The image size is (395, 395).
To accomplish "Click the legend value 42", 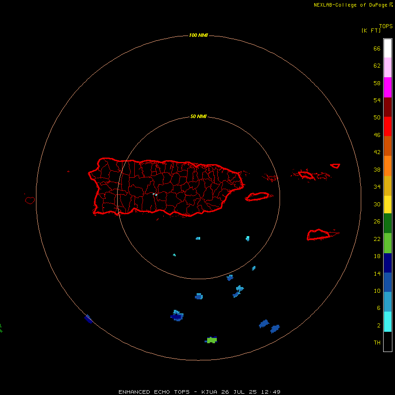I will pyautogui.click(x=377, y=152).
